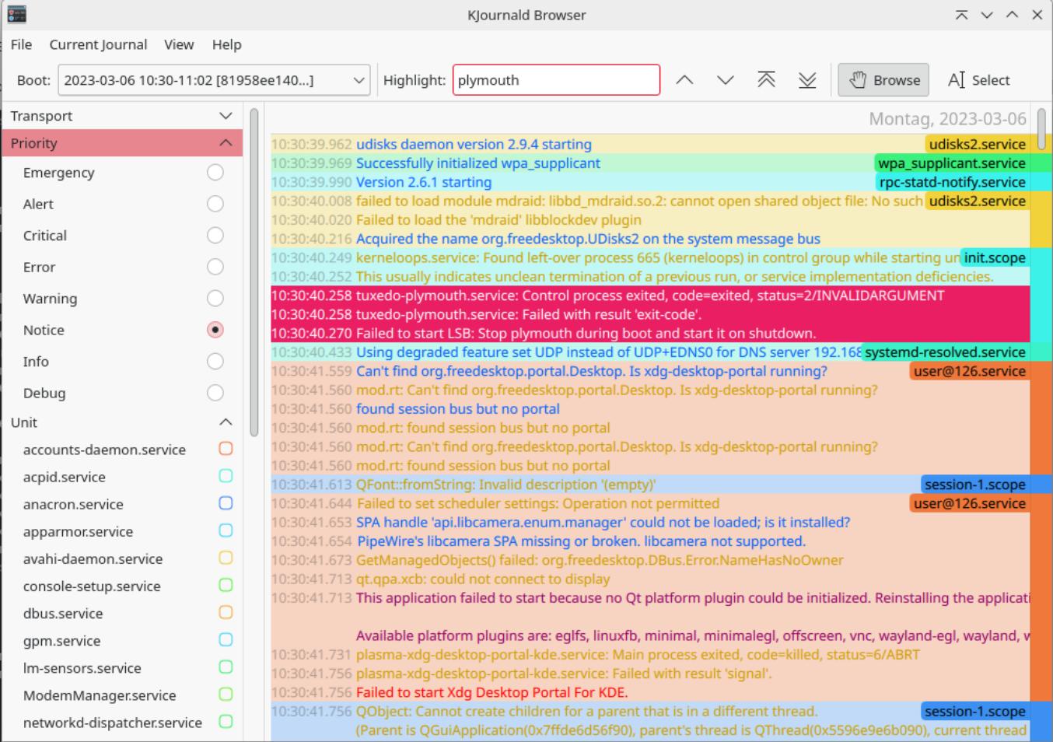Click 'QObject: Cannot create children' log line
Viewport: 1053px width, 742px height.
pyautogui.click(x=586, y=712)
